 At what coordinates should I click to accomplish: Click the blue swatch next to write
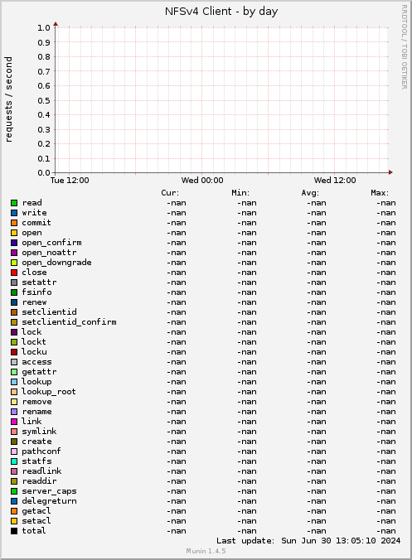coord(14,213)
